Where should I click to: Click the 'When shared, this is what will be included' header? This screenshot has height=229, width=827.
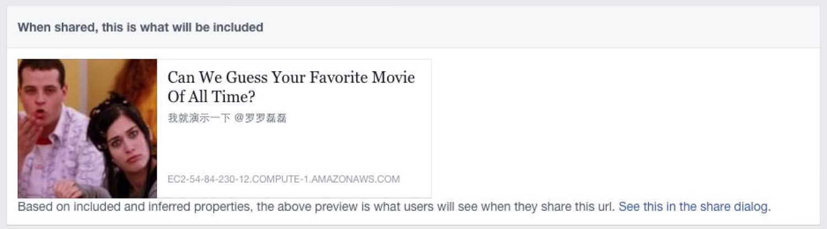(140, 27)
